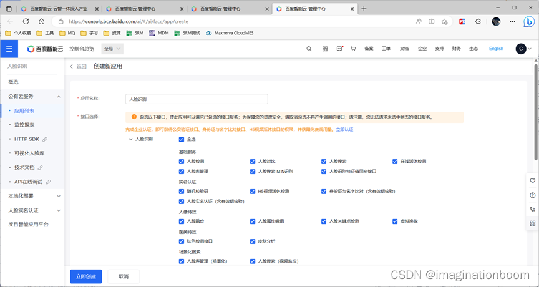Open HTTP SDK external link
The image size is (539, 287).
32,139
